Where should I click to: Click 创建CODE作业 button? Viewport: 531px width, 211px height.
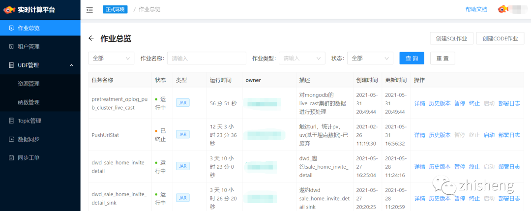click(x=500, y=38)
